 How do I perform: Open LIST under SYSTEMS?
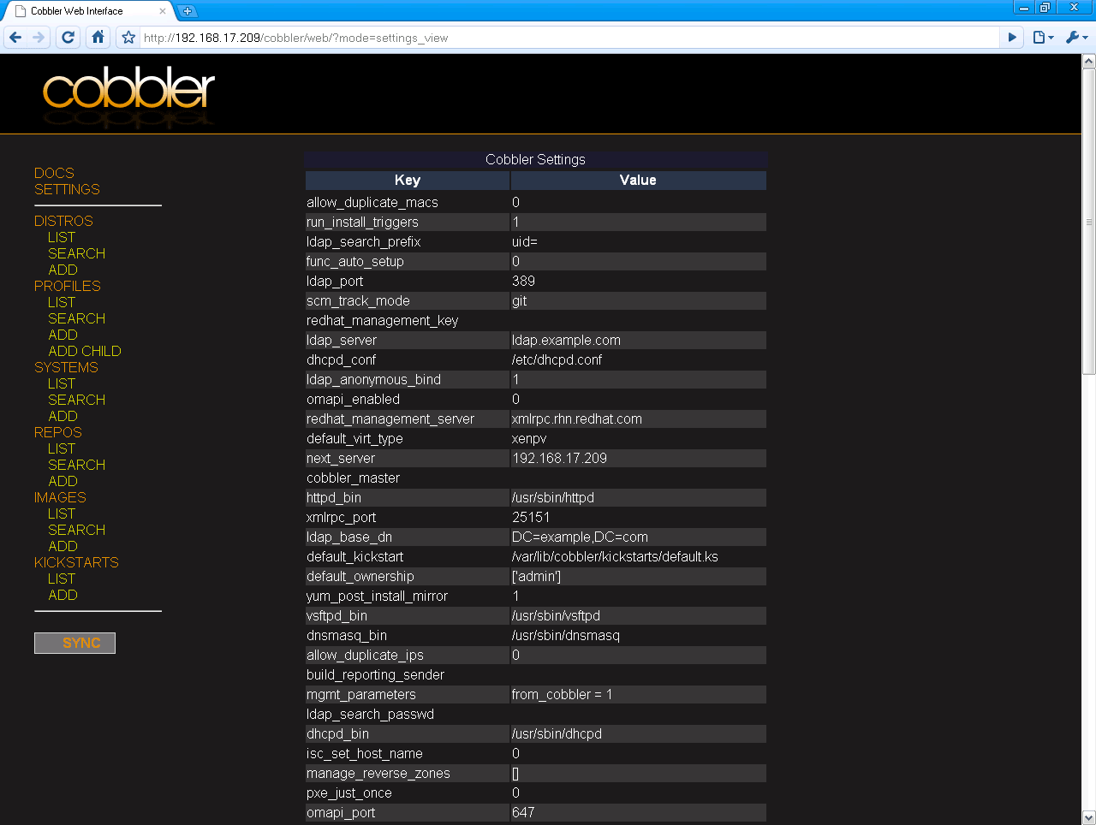pos(62,383)
